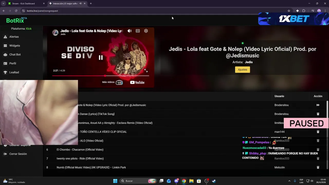Image resolution: width=329 pixels, height=185 pixels.
Task: Click the Usuario column header
Action: (x=279, y=96)
